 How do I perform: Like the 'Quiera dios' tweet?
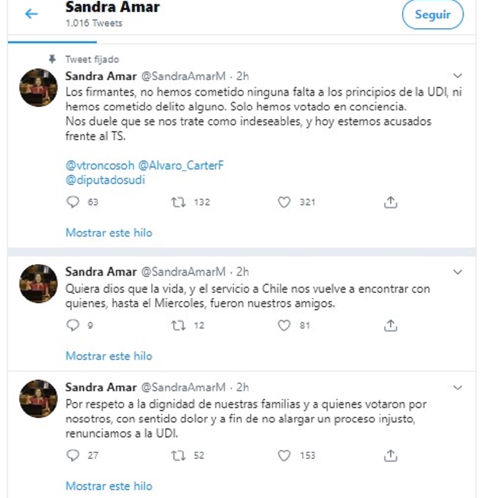coord(284,326)
